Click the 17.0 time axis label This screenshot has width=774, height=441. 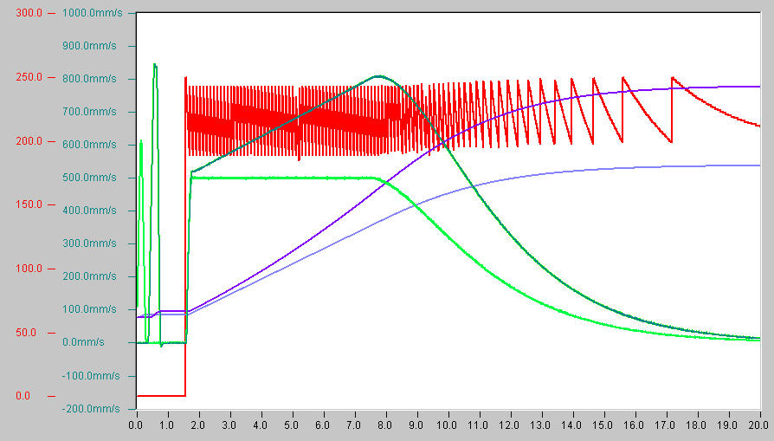666,425
